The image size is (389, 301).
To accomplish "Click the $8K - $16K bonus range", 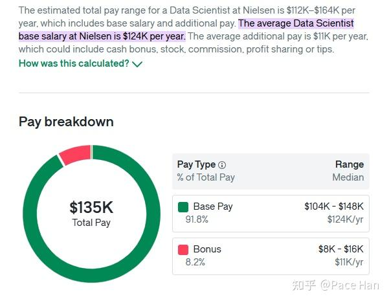I will [x=341, y=249].
